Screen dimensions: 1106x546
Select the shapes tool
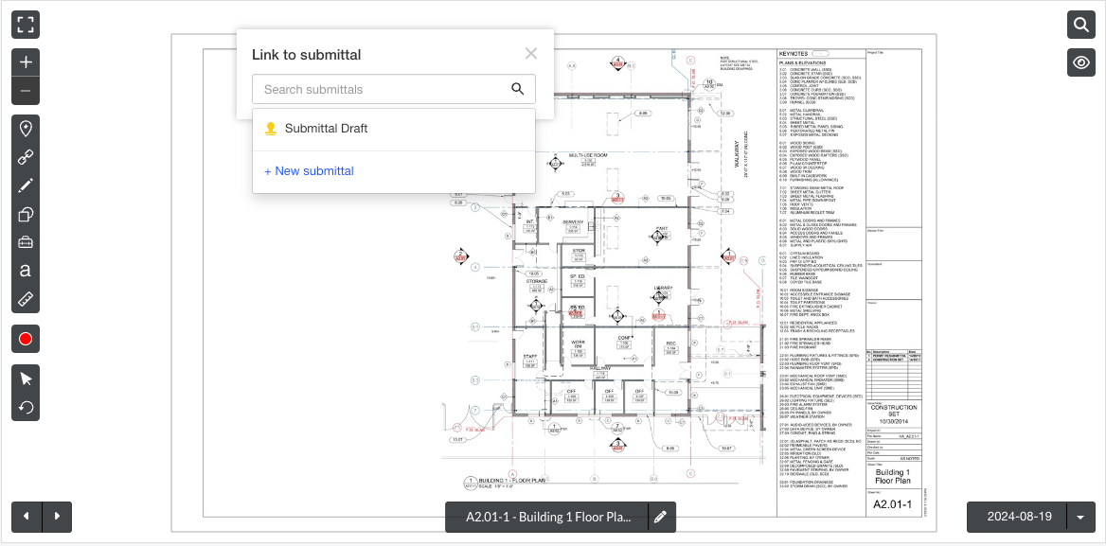pyautogui.click(x=26, y=215)
